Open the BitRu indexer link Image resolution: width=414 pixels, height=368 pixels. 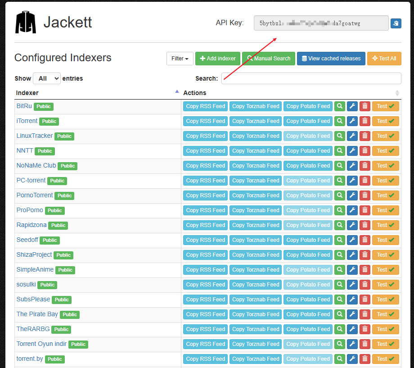pos(24,106)
